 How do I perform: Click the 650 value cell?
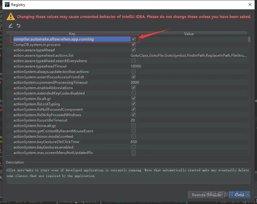click(x=134, y=142)
